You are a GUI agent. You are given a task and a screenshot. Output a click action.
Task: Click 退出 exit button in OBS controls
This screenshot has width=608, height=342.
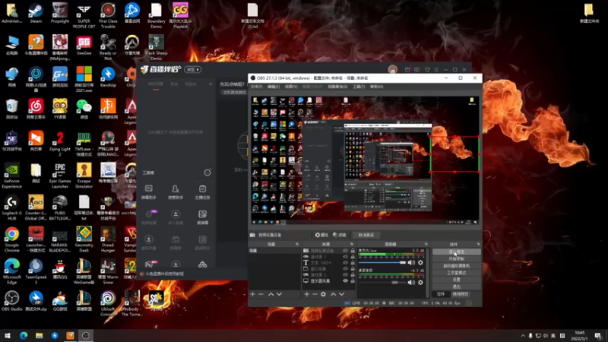pos(457,287)
